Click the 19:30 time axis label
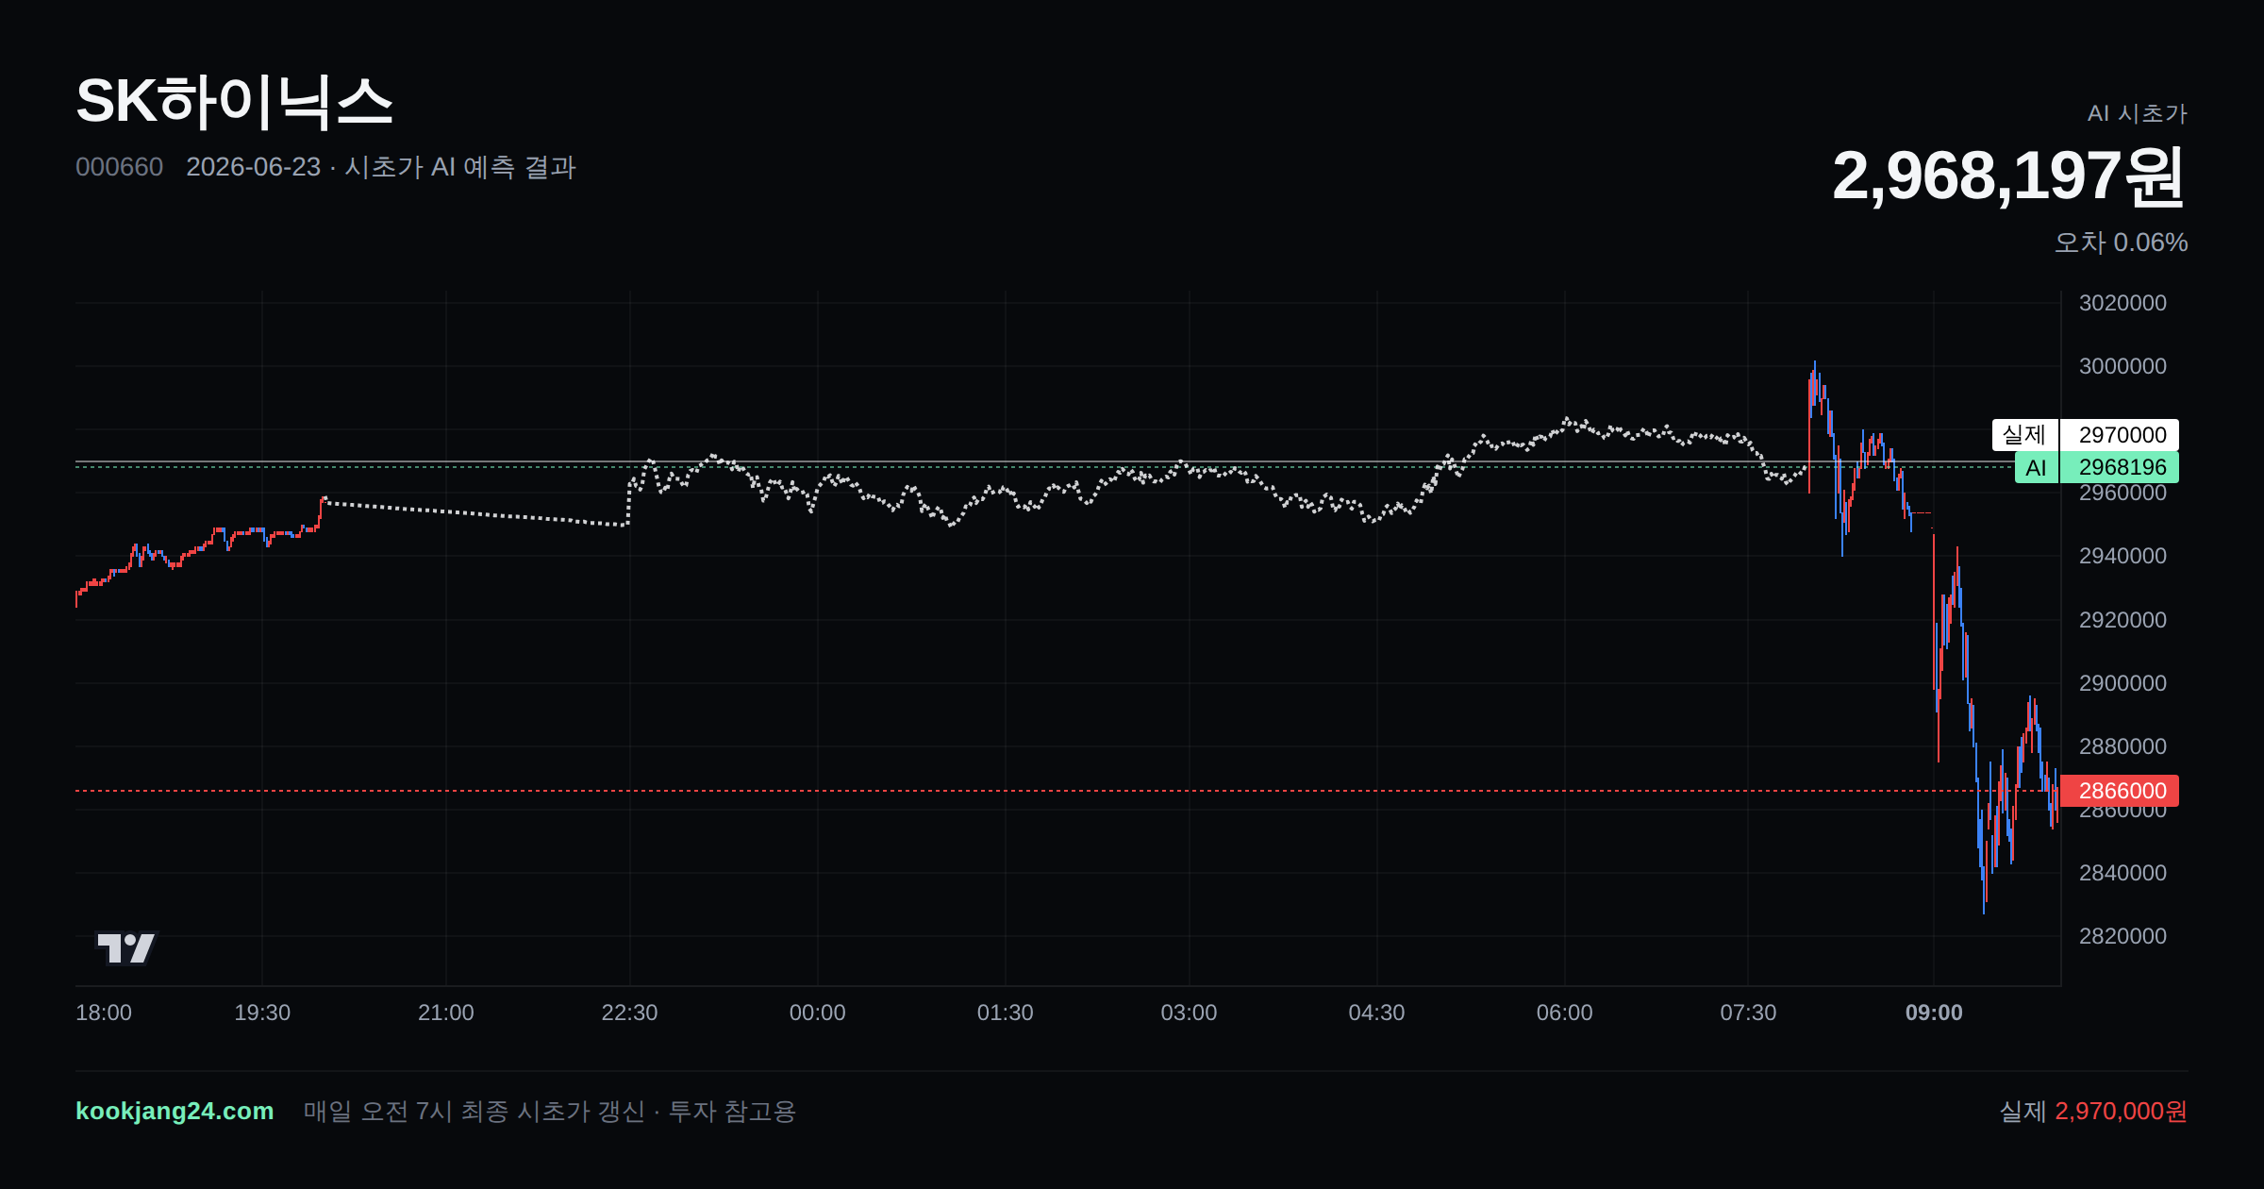 click(262, 1013)
